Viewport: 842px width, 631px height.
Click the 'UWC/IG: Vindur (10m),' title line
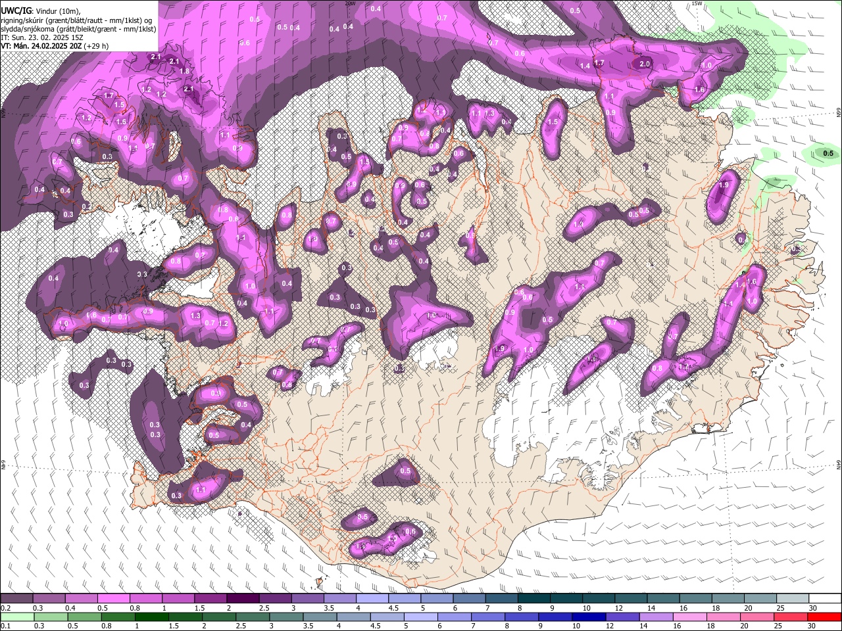tap(41, 11)
